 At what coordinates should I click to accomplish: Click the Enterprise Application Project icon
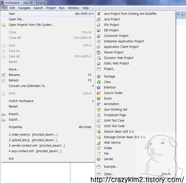(x=99, y=41)
